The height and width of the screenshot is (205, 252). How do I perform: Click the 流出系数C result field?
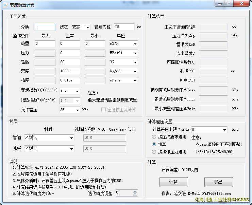click(213, 54)
